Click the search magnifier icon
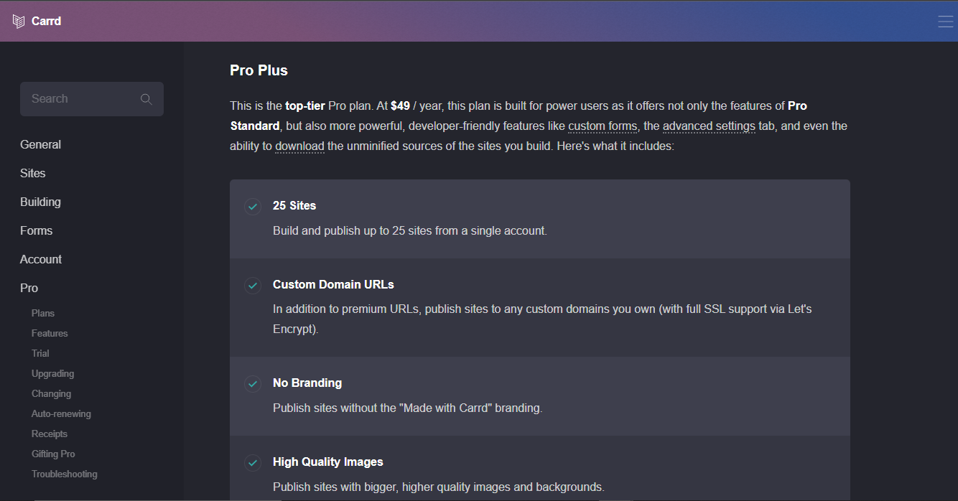 click(x=147, y=99)
